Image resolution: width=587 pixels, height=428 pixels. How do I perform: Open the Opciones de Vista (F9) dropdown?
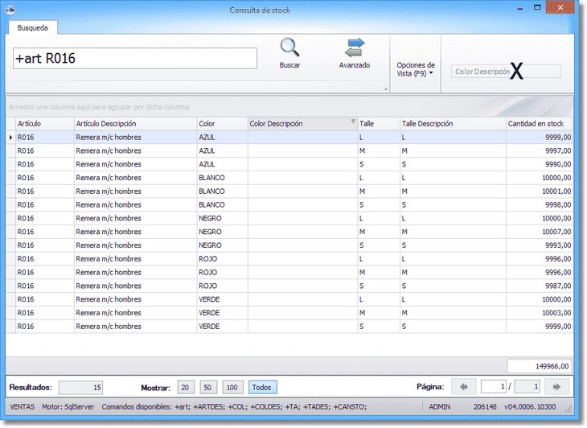416,69
